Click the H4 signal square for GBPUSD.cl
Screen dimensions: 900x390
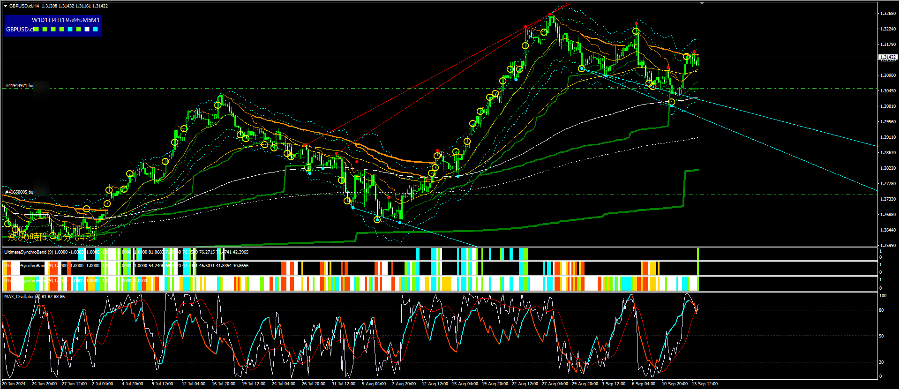[x=53, y=29]
